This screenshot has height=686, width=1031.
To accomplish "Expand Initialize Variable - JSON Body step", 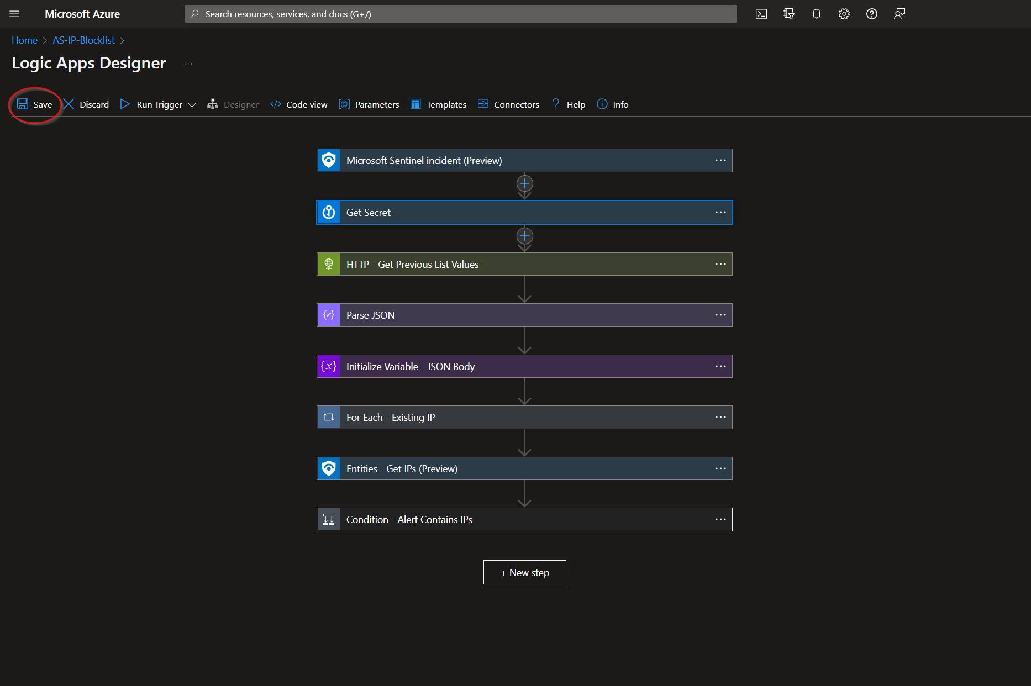I will coord(524,366).
